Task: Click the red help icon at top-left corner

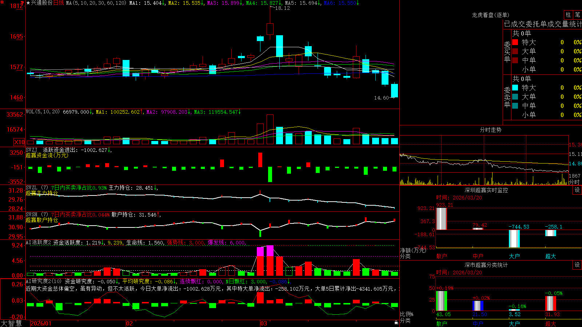Action: (22, 3)
